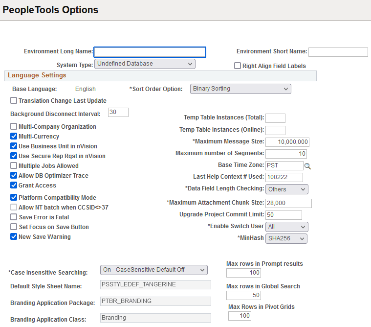The width and height of the screenshot is (371, 327).
Task: Focus the Environment Short Name field
Action: coord(338,52)
